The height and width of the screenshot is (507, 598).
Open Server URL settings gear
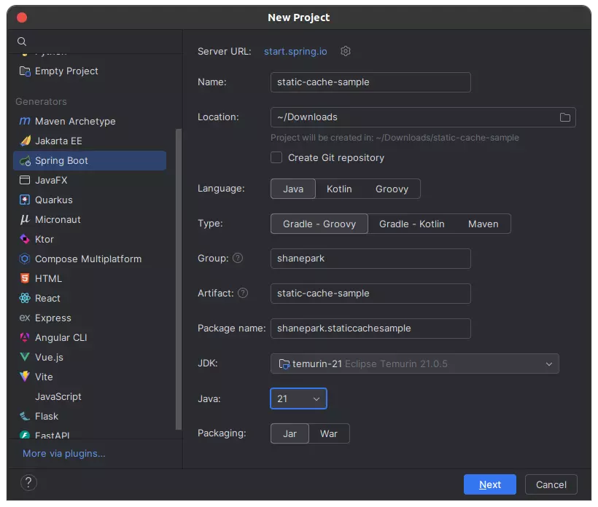coord(345,51)
